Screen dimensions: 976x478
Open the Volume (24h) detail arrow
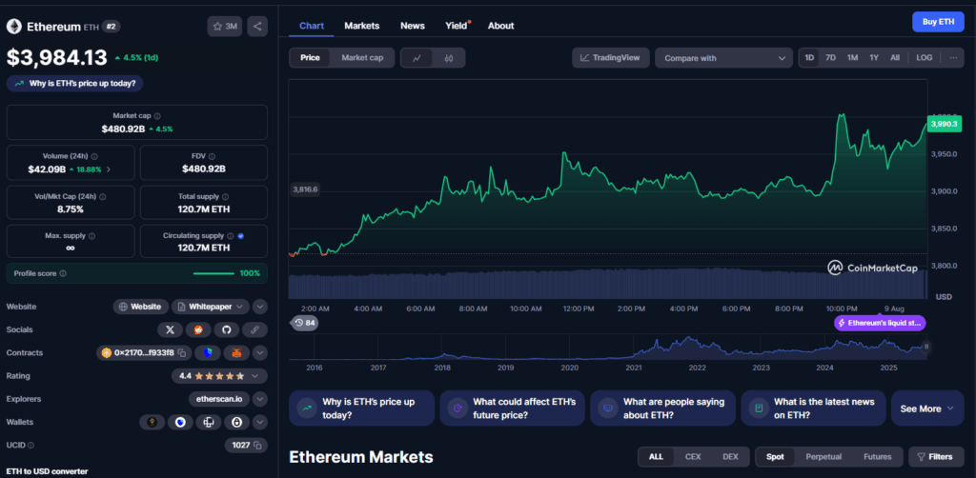tap(110, 169)
